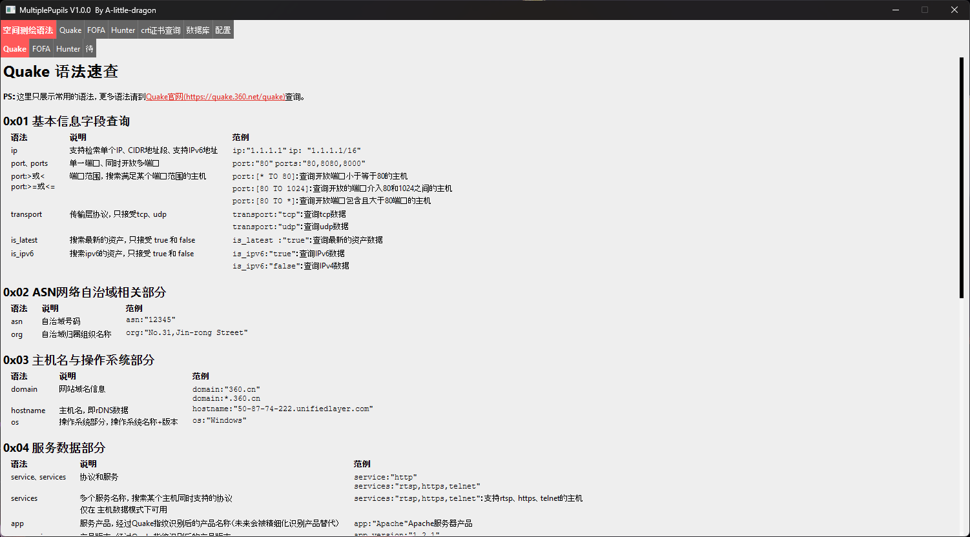This screenshot has height=537, width=970.
Task: Select the Quake syntax sub-tab
Action: (x=15, y=48)
